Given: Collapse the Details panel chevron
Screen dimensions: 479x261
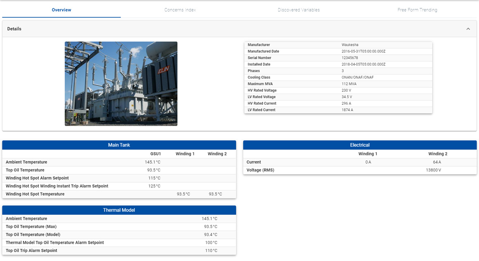Looking at the screenshot, I should pos(468,29).
